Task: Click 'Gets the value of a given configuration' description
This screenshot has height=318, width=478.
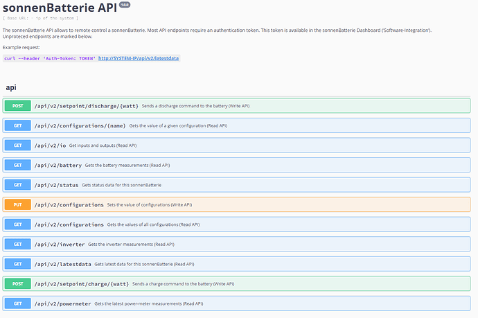Action: [168, 125]
